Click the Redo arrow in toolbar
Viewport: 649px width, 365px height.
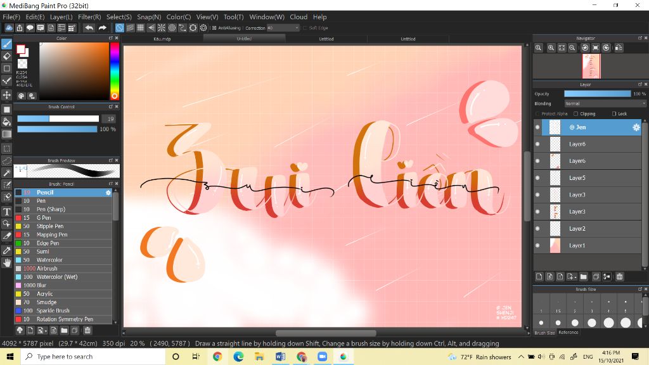(x=102, y=28)
